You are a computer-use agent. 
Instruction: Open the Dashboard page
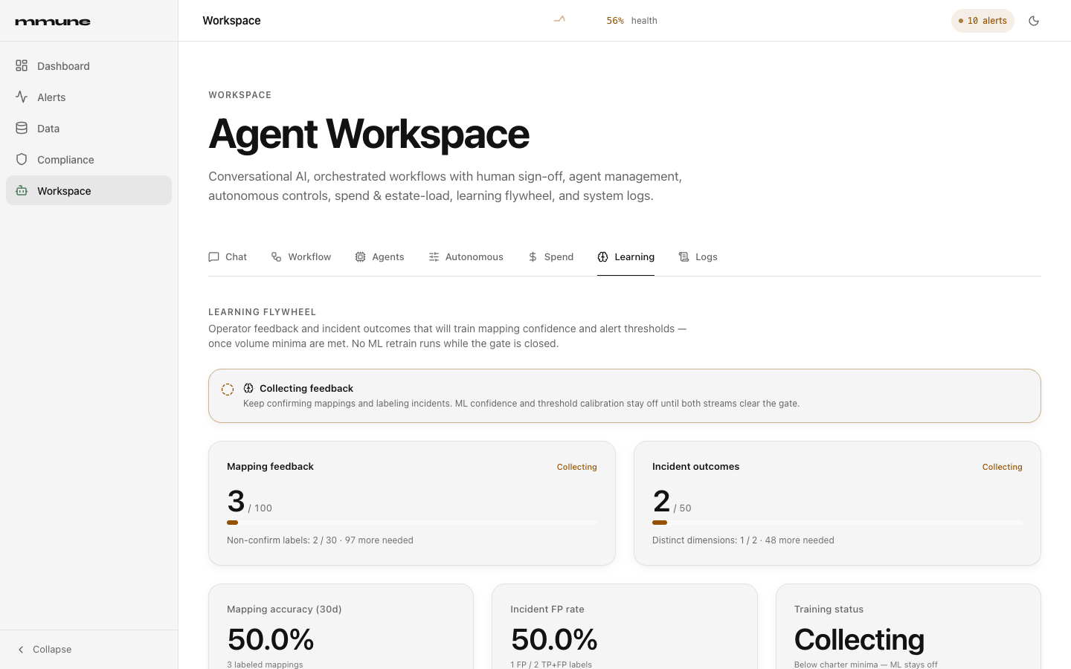pos(89,65)
